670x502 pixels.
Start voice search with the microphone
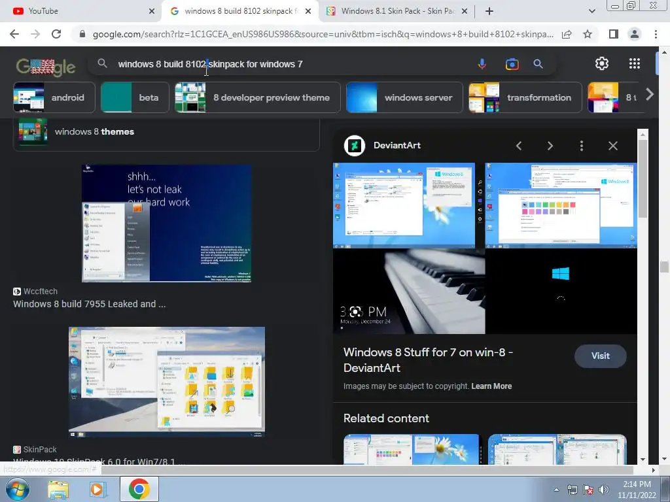point(482,64)
